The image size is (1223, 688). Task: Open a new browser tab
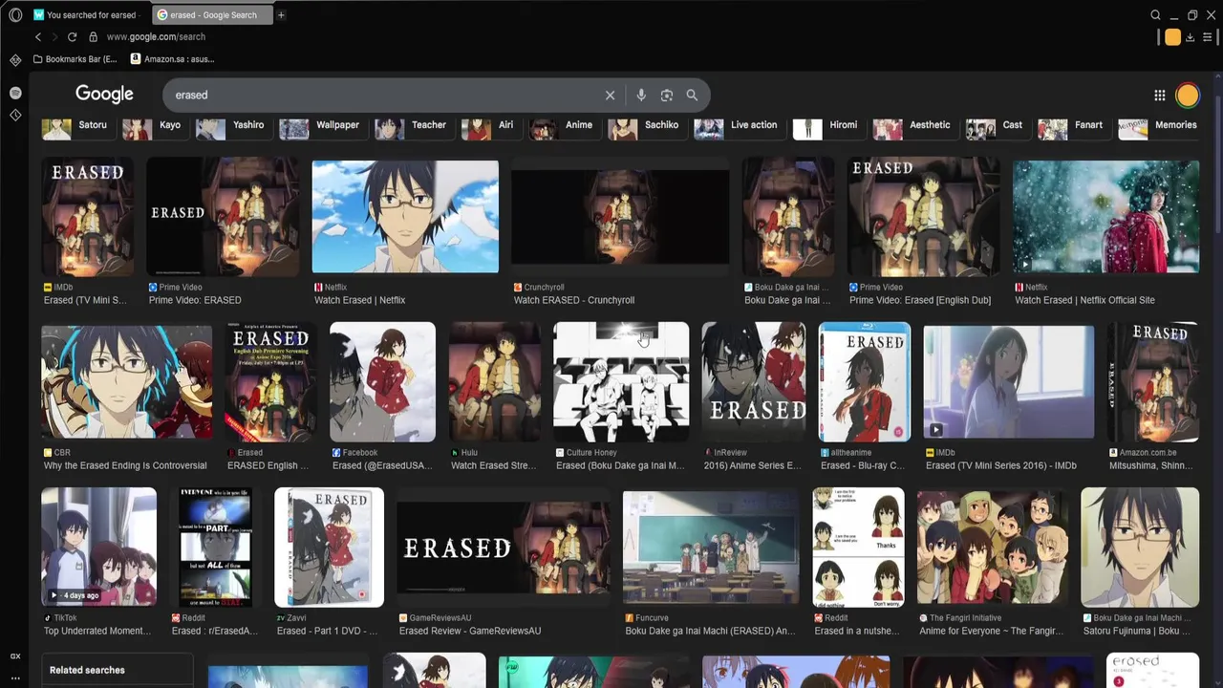(x=281, y=15)
